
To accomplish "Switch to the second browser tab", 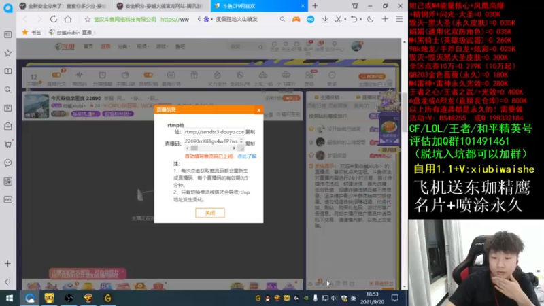I will (162, 6).
